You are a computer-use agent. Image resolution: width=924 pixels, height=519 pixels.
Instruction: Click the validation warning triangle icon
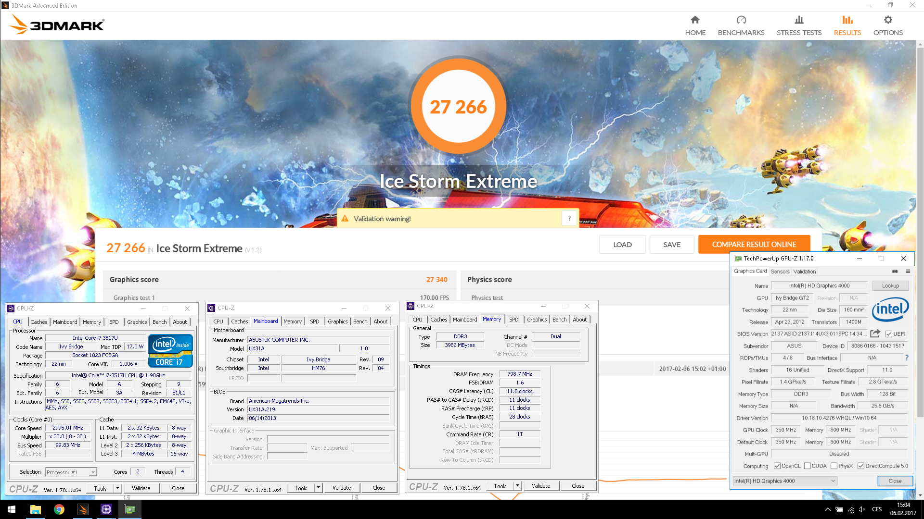coord(345,219)
